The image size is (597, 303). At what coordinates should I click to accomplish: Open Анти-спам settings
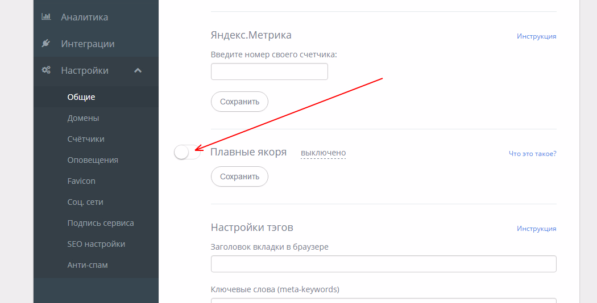[87, 265]
